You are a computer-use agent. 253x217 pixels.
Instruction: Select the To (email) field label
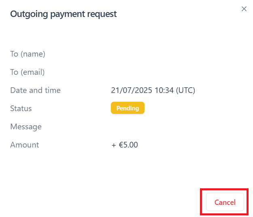click(x=28, y=72)
